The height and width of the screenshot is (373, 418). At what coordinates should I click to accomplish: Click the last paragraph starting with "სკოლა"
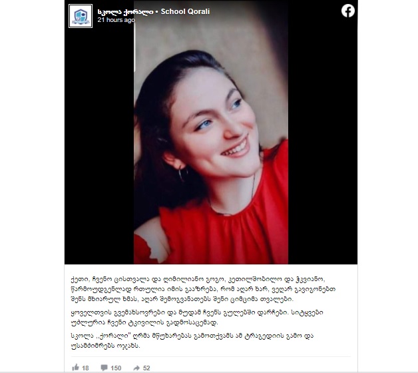192,341
